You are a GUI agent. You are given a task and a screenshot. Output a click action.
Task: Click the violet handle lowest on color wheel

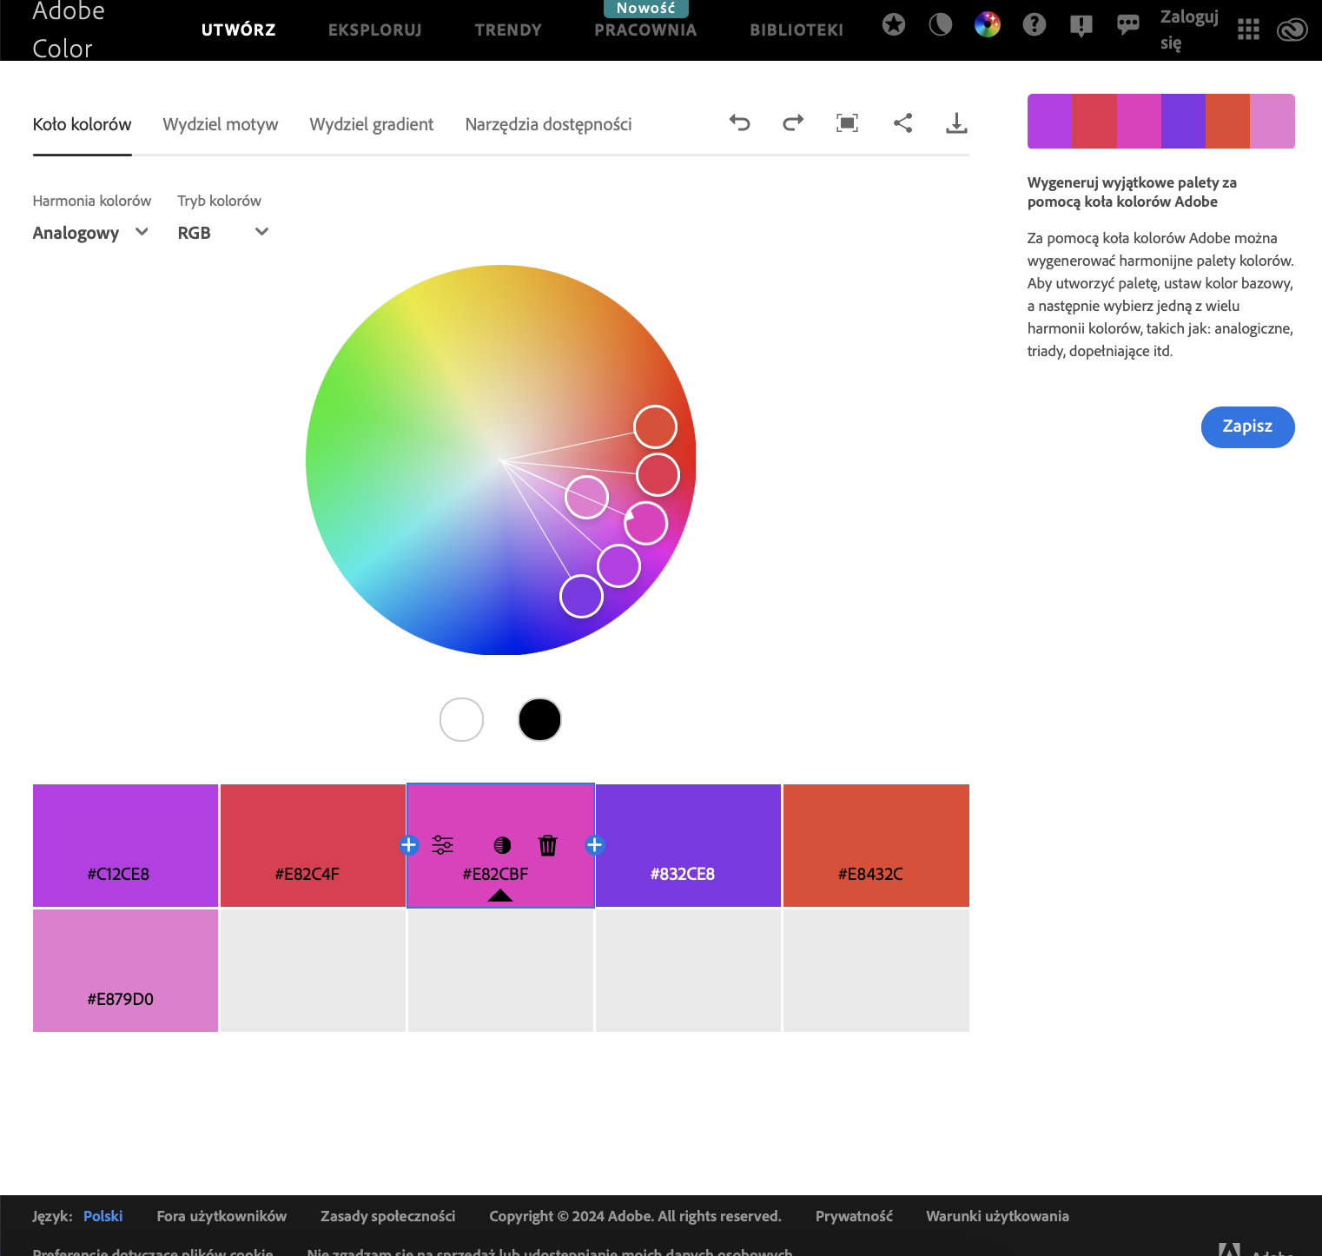point(581,596)
